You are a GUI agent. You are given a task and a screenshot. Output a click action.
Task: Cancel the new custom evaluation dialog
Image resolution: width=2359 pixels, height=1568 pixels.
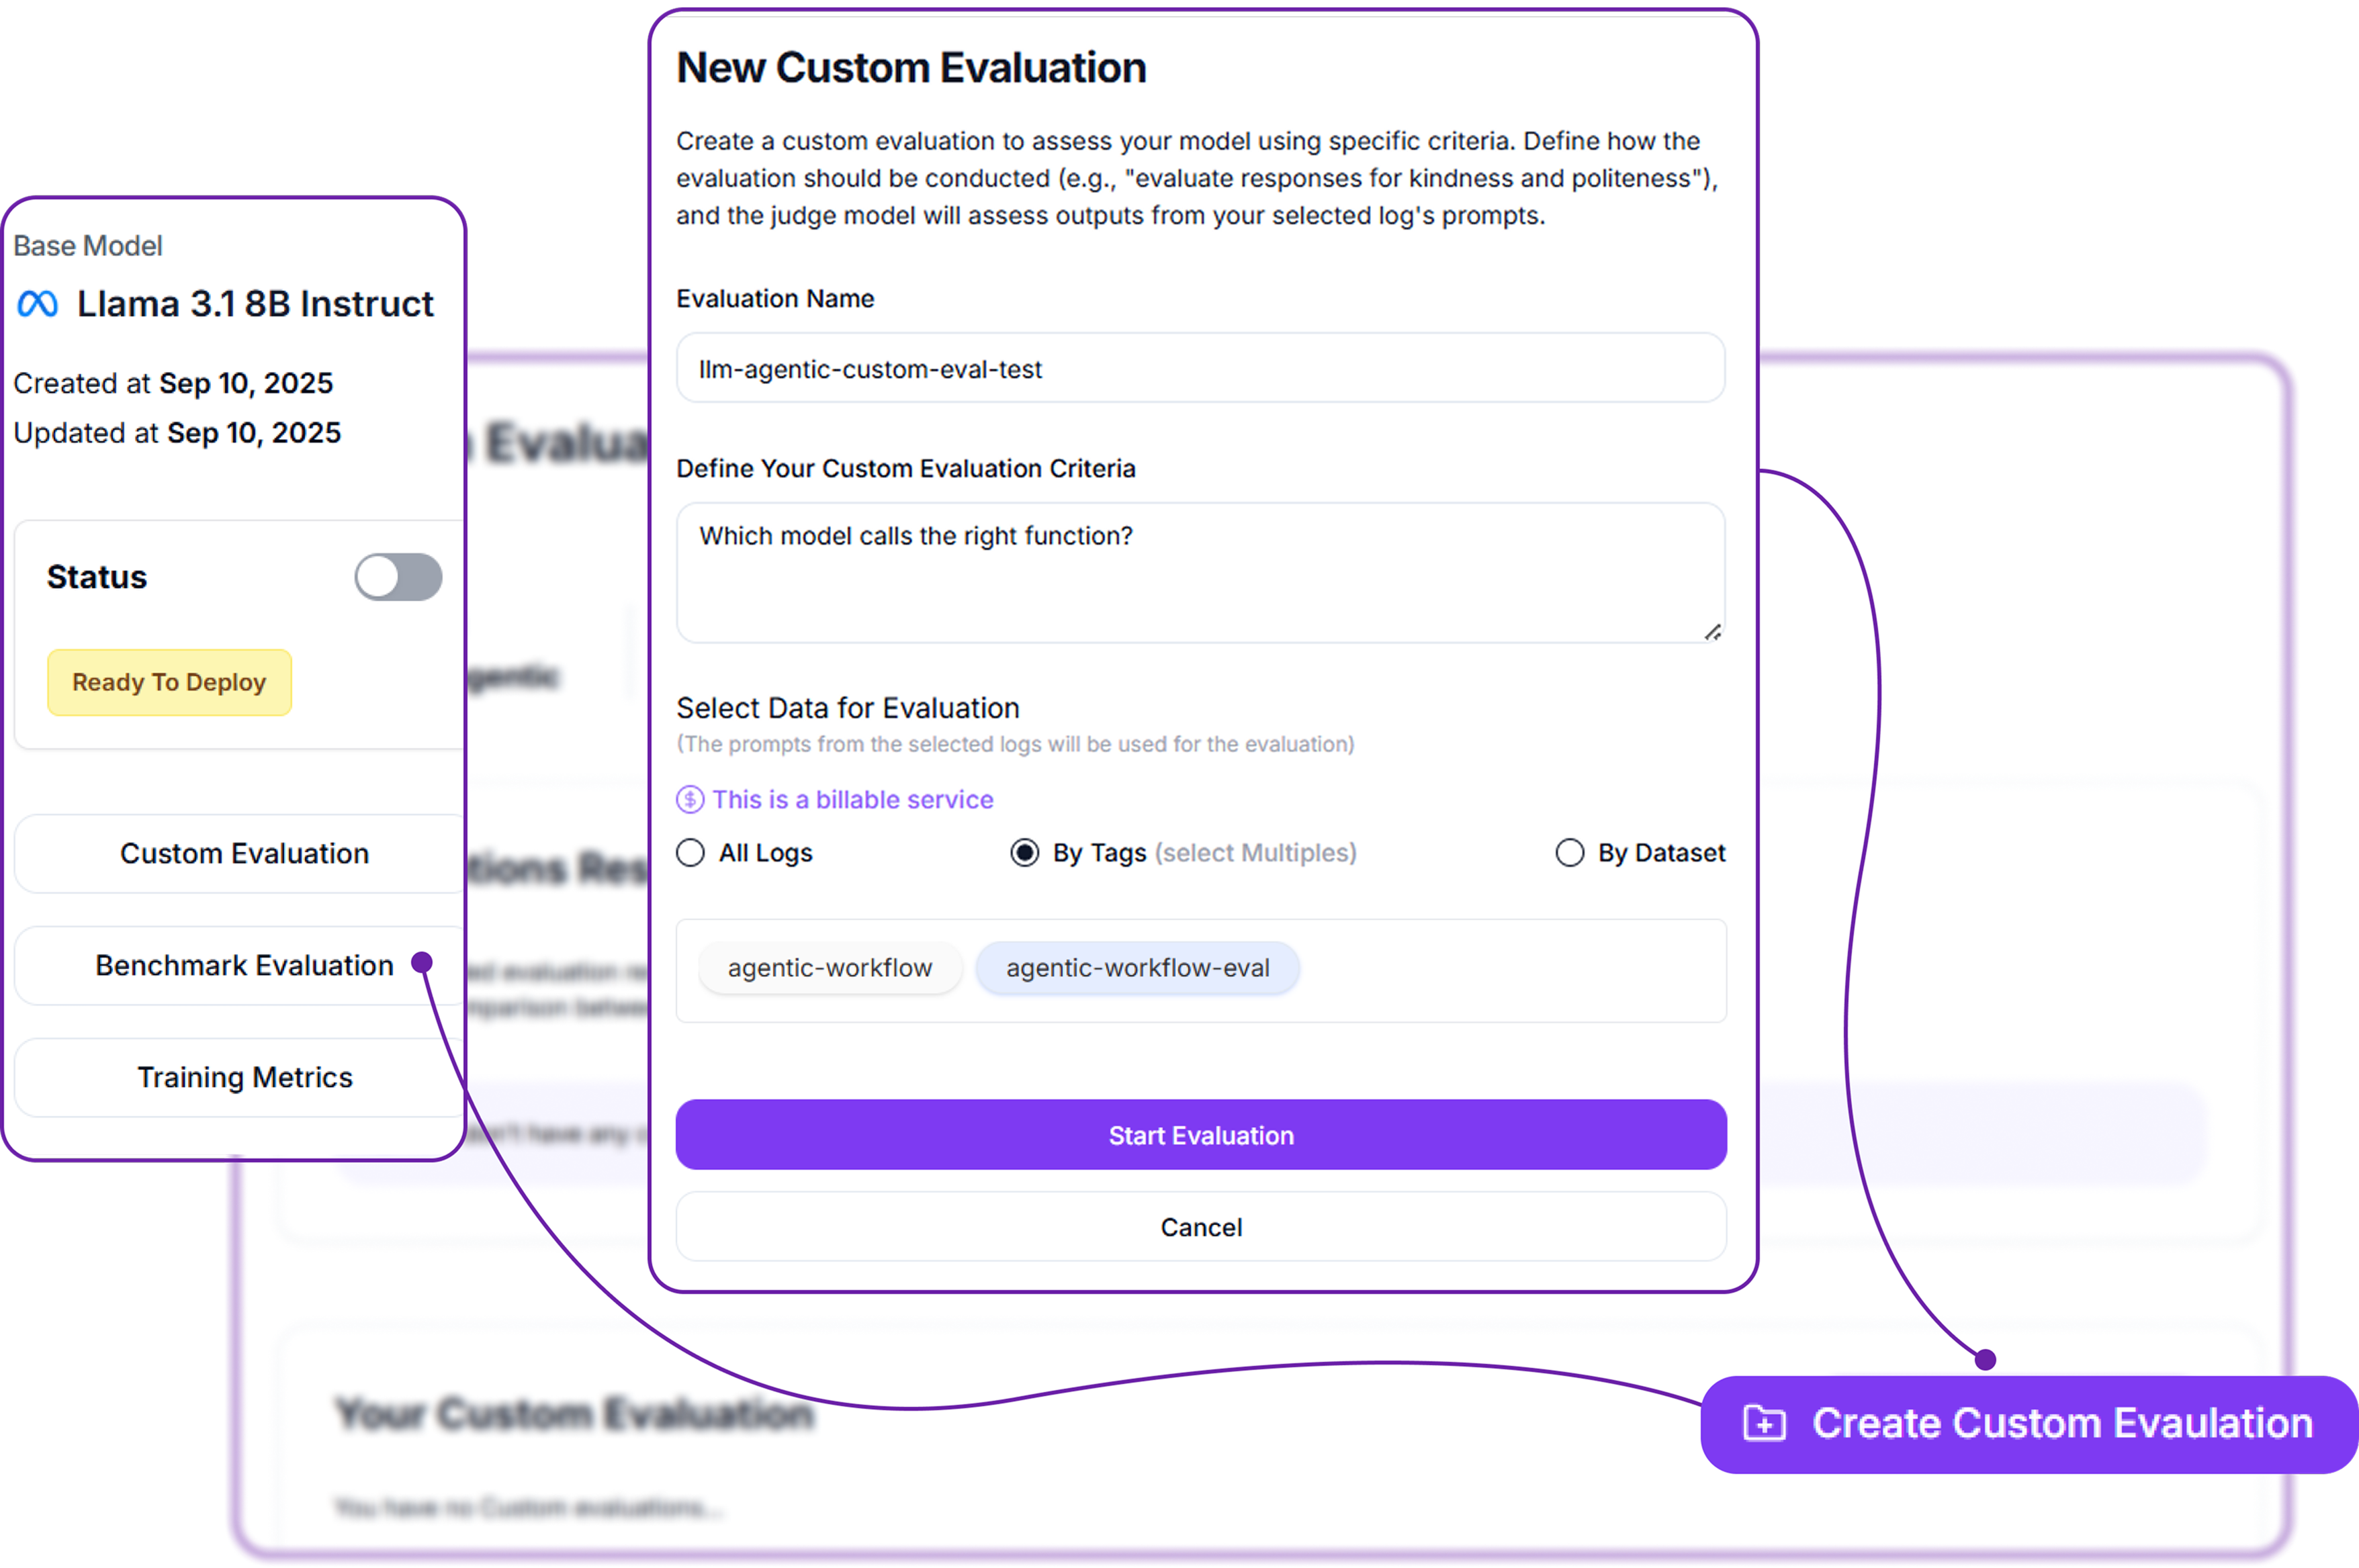click(x=1201, y=1227)
